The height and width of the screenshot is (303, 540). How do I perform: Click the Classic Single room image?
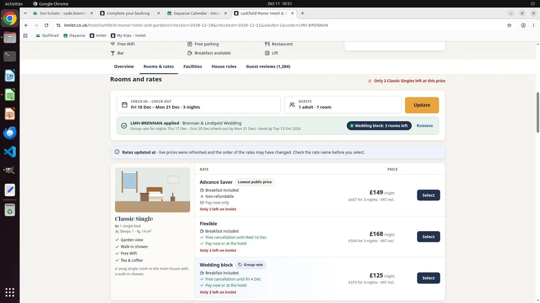[x=152, y=190]
